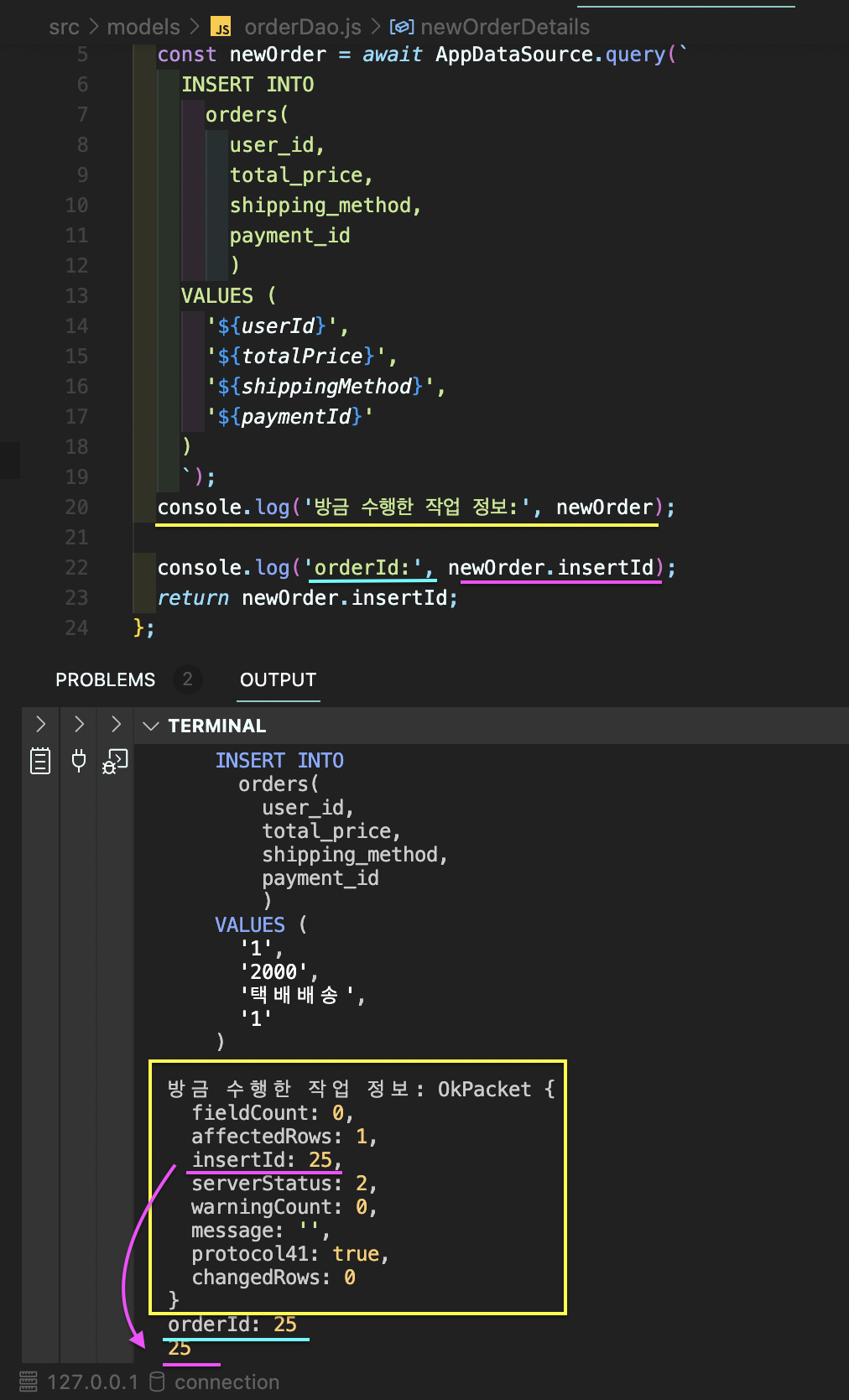Click the TERMINAL section header label
Image resolution: width=849 pixels, height=1400 pixels.
216,726
